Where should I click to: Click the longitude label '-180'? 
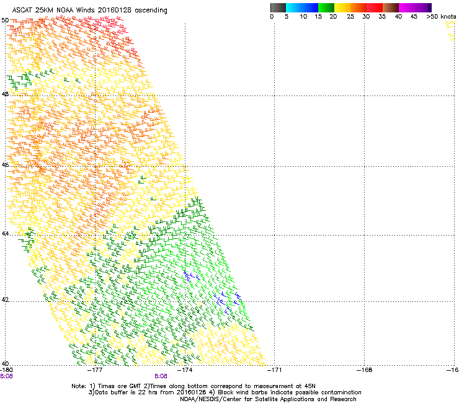(x=6, y=370)
